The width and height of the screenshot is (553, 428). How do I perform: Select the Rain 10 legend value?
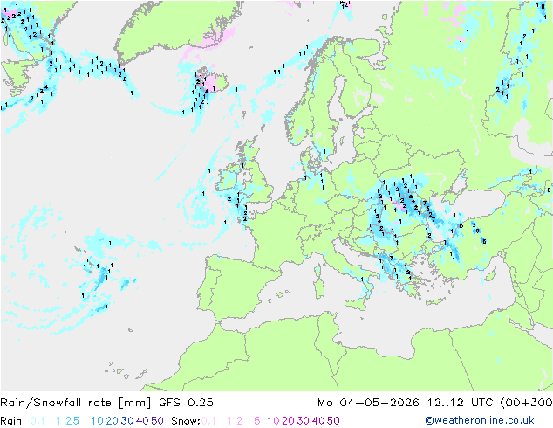(x=98, y=421)
